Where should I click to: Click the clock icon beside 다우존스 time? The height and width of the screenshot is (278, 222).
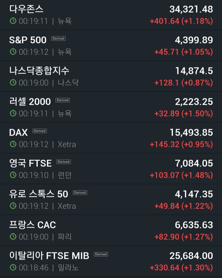click(x=13, y=21)
